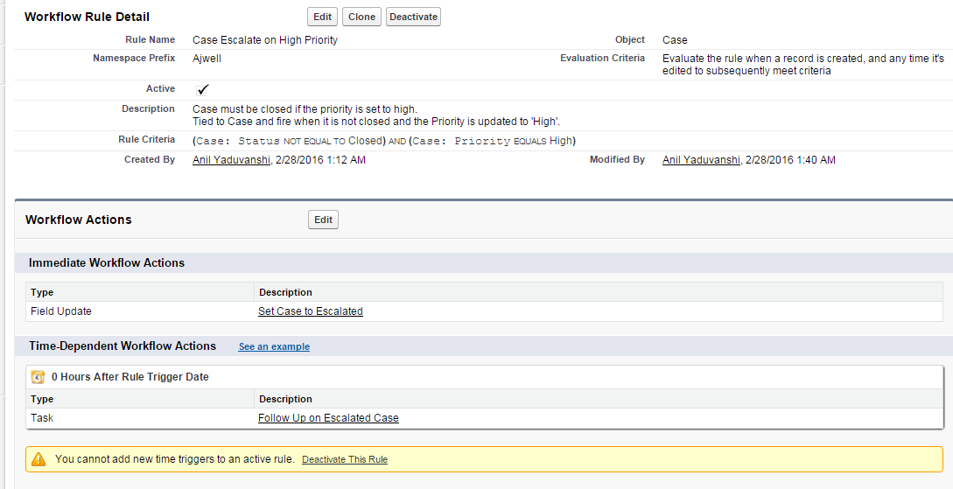953x489 pixels.
Task: Clone this workflow rule
Action: click(x=361, y=17)
